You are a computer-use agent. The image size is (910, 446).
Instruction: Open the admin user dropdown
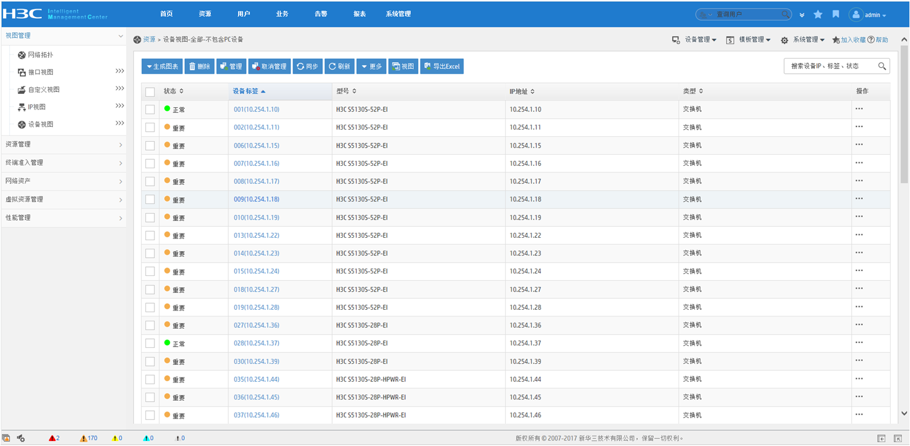(868, 15)
